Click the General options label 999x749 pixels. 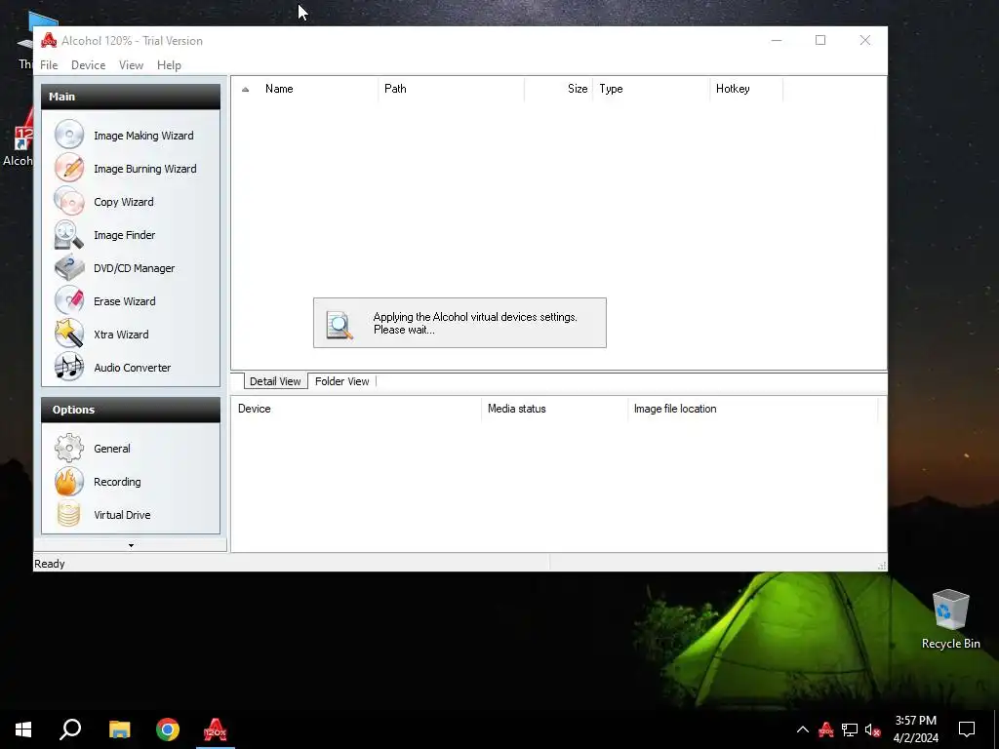point(111,449)
